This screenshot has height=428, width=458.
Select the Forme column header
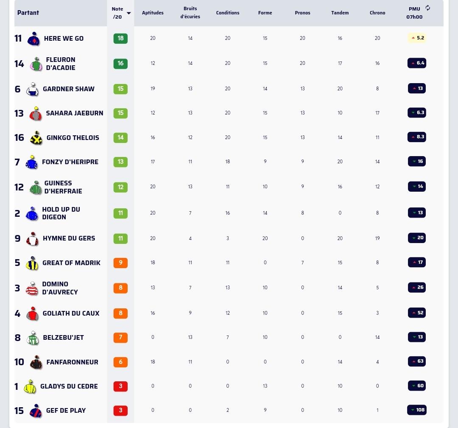265,13
